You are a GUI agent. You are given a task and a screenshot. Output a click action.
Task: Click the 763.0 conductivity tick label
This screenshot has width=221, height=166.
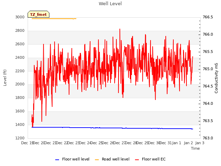pyautogui.click(x=208, y=138)
